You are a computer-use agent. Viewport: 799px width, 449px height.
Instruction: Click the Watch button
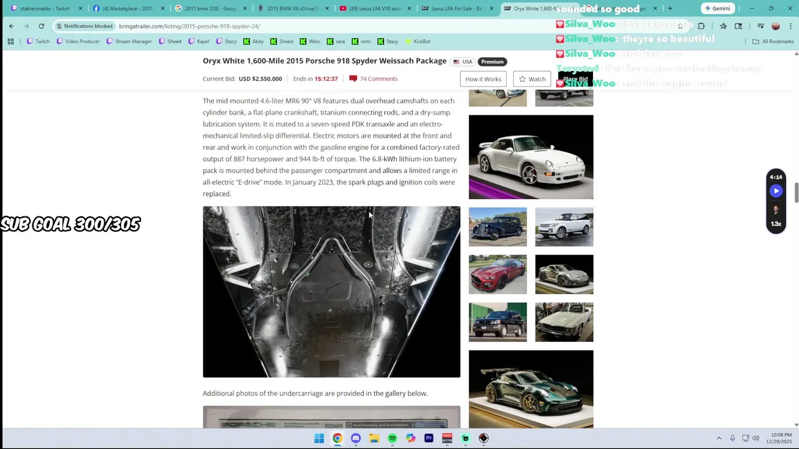(532, 79)
